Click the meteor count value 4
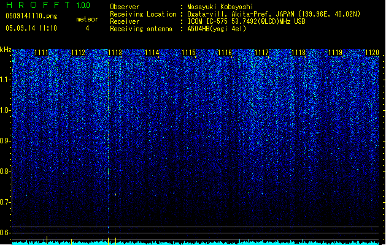Image resolution: width=386 pixels, height=245 pixels. coord(87,28)
